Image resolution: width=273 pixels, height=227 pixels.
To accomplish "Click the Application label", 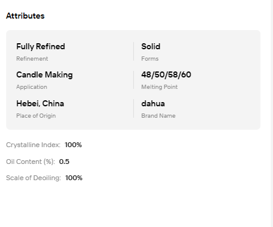I will 32,87.
